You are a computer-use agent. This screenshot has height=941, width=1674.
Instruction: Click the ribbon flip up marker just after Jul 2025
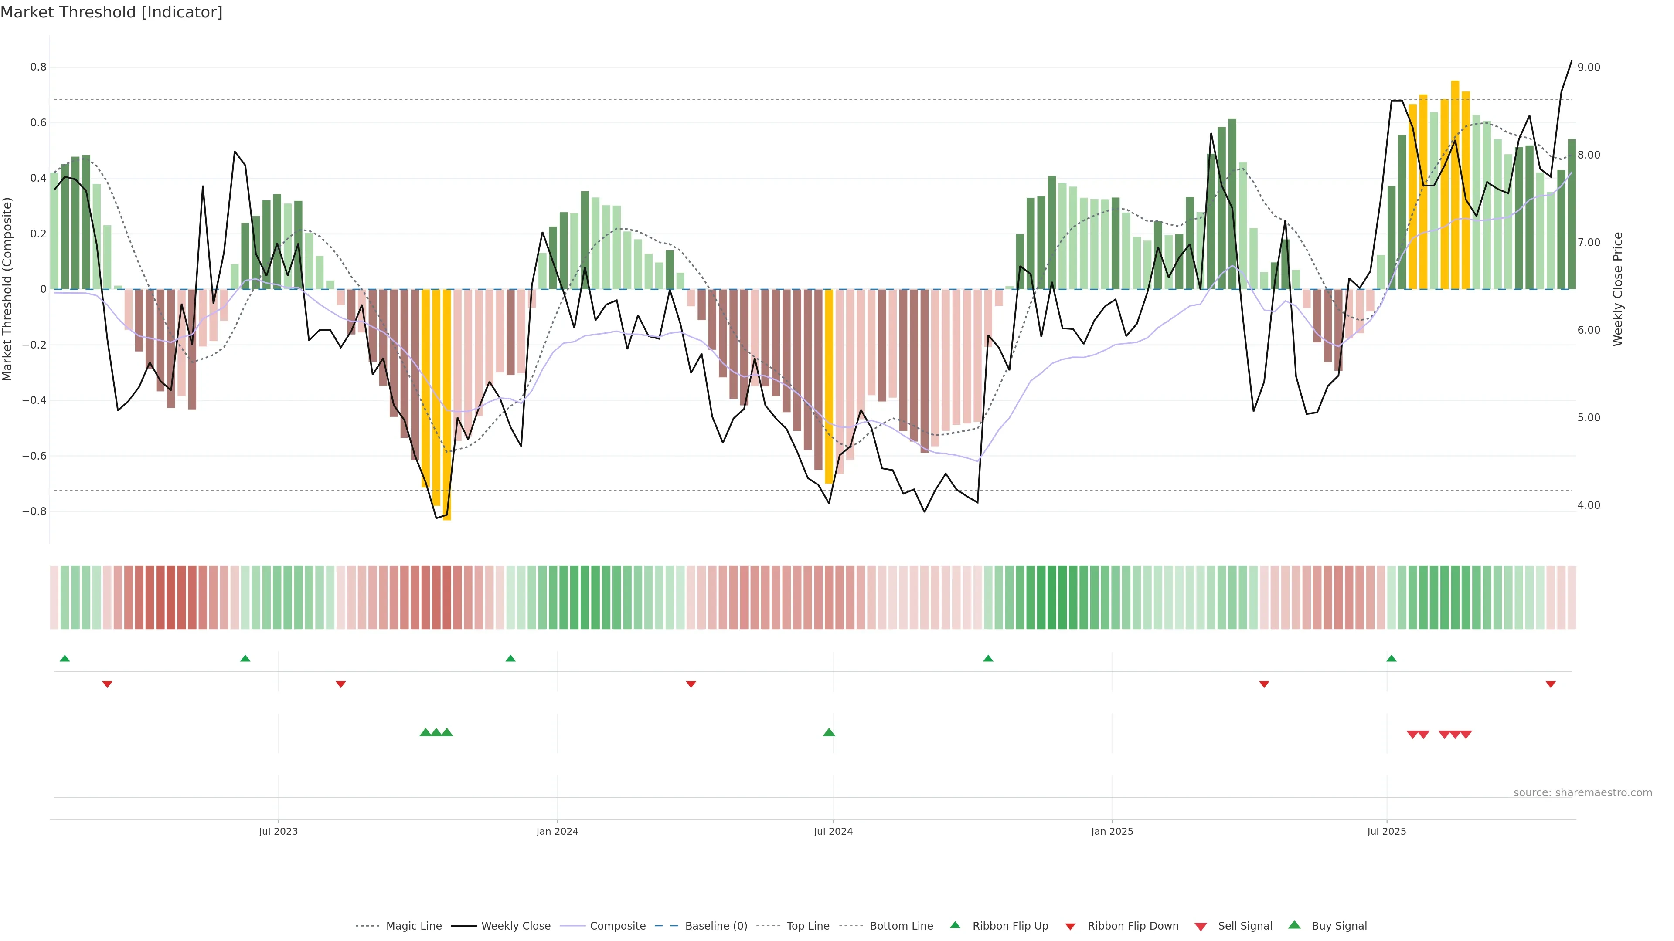pyautogui.click(x=1392, y=659)
